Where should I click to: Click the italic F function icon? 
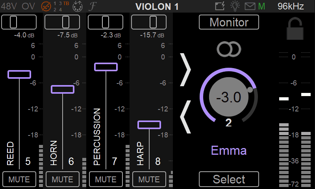[x=92, y=6]
